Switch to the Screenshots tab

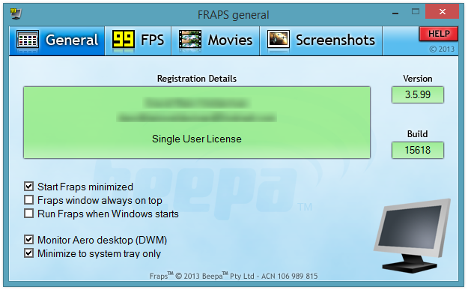click(321, 40)
